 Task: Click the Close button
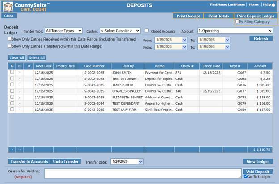pyautogui.click(x=9, y=16)
